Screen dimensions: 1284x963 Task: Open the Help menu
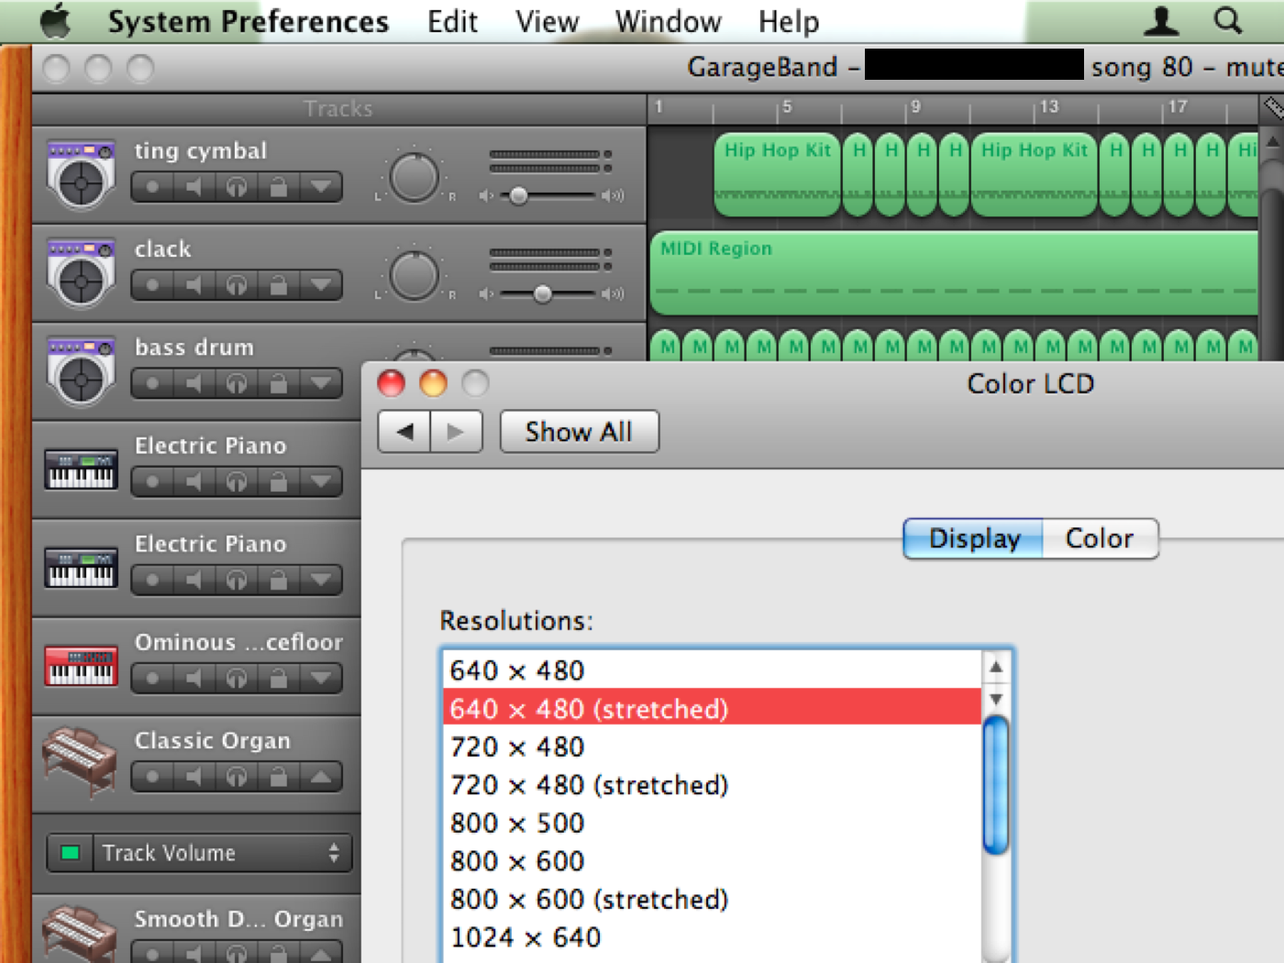tap(788, 21)
